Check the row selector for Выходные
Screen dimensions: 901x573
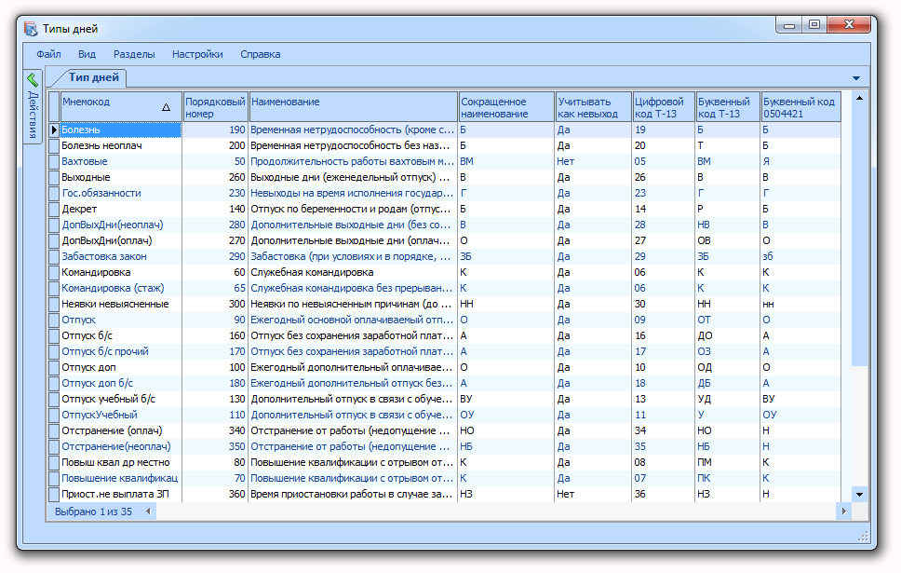pyautogui.click(x=54, y=178)
